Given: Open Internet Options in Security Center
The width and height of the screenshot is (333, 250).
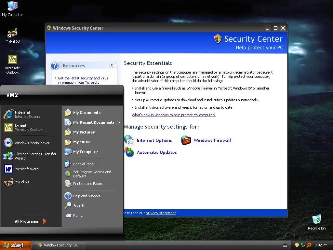Looking at the screenshot, I should [148, 140].
